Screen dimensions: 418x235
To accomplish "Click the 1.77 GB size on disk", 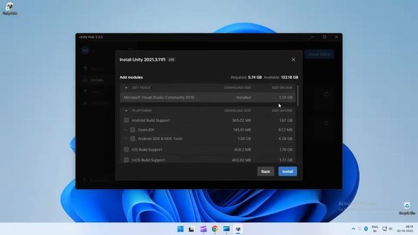I will click(x=286, y=160).
